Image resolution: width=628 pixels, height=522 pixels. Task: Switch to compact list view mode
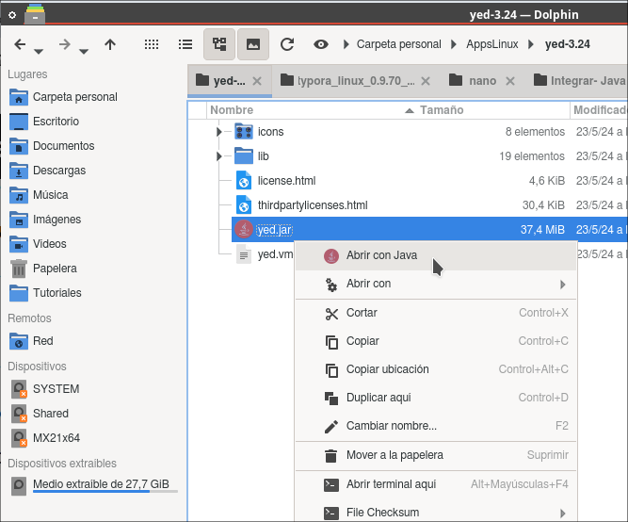[185, 44]
